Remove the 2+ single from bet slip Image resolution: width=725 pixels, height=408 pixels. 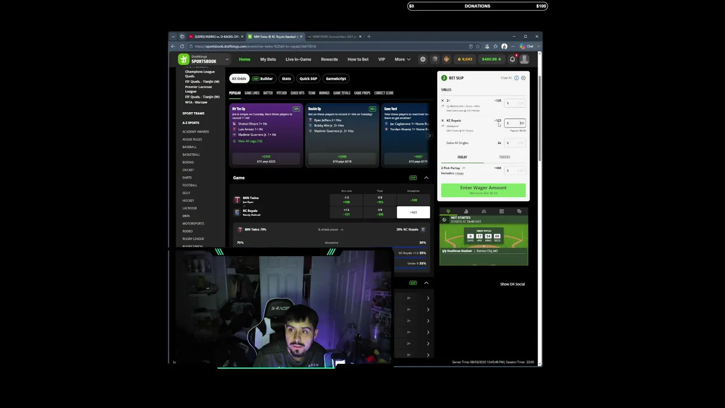pyautogui.click(x=442, y=101)
